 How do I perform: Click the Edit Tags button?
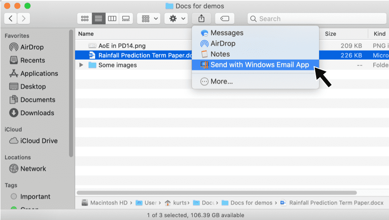pyautogui.click(x=224, y=19)
